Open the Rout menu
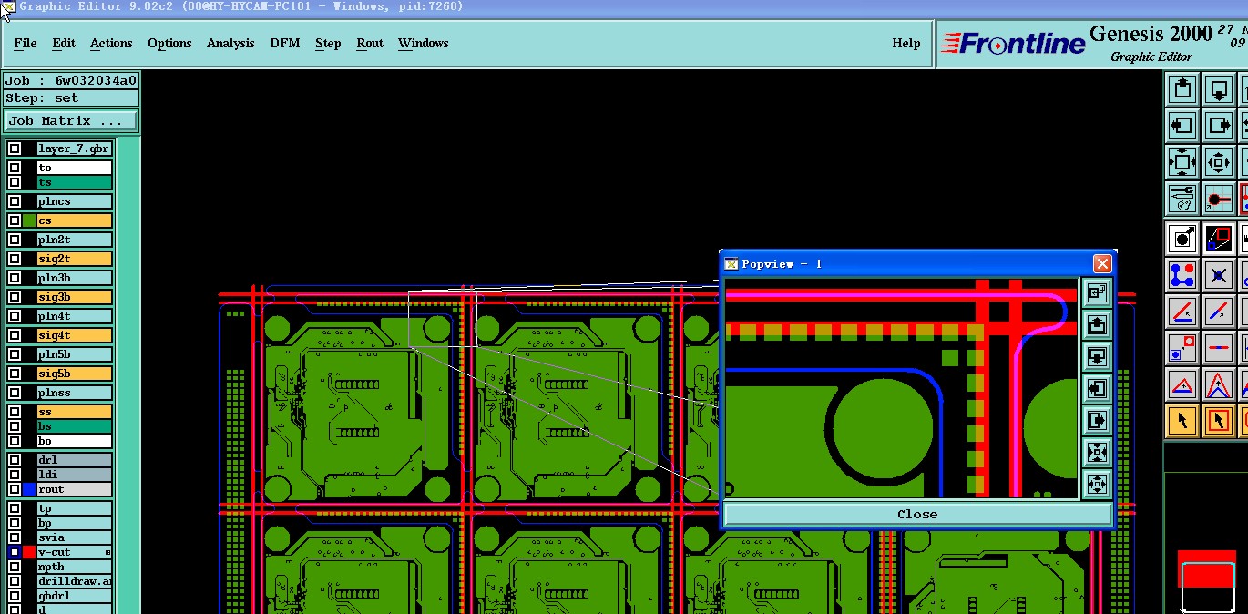 point(370,43)
